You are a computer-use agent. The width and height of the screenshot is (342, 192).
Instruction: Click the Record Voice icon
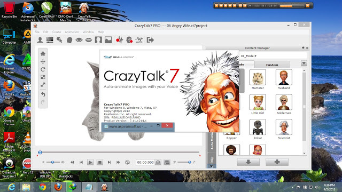coord(120,40)
